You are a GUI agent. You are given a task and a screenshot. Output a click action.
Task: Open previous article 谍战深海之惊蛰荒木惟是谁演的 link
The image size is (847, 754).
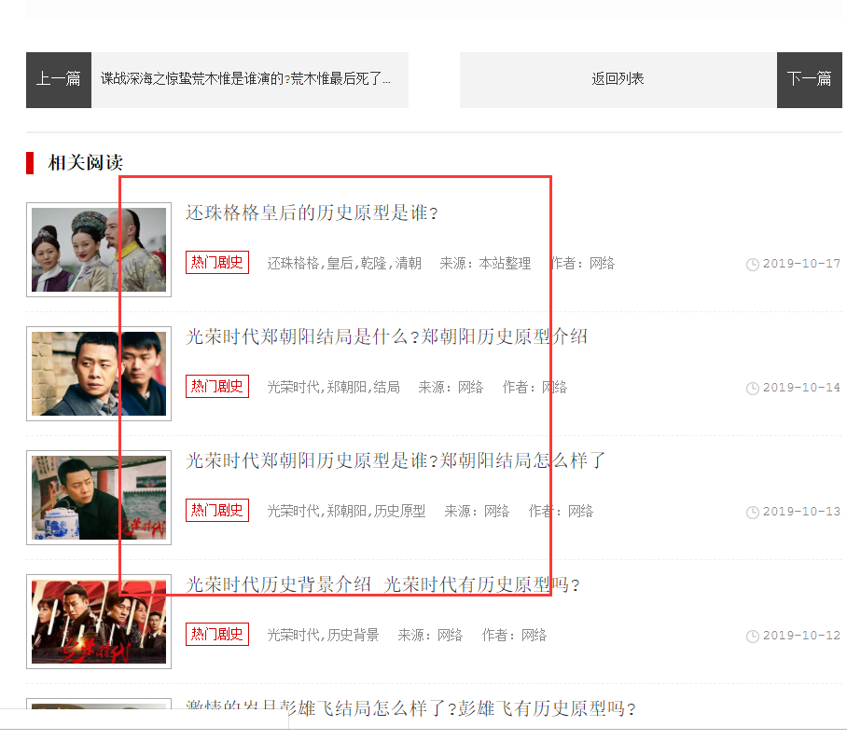point(245,79)
